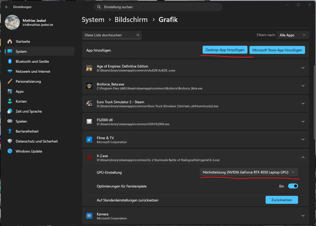Viewport: 316px width, 226px height.
Task: Click the Zeit und Sprache globe icon
Action: click(10, 111)
